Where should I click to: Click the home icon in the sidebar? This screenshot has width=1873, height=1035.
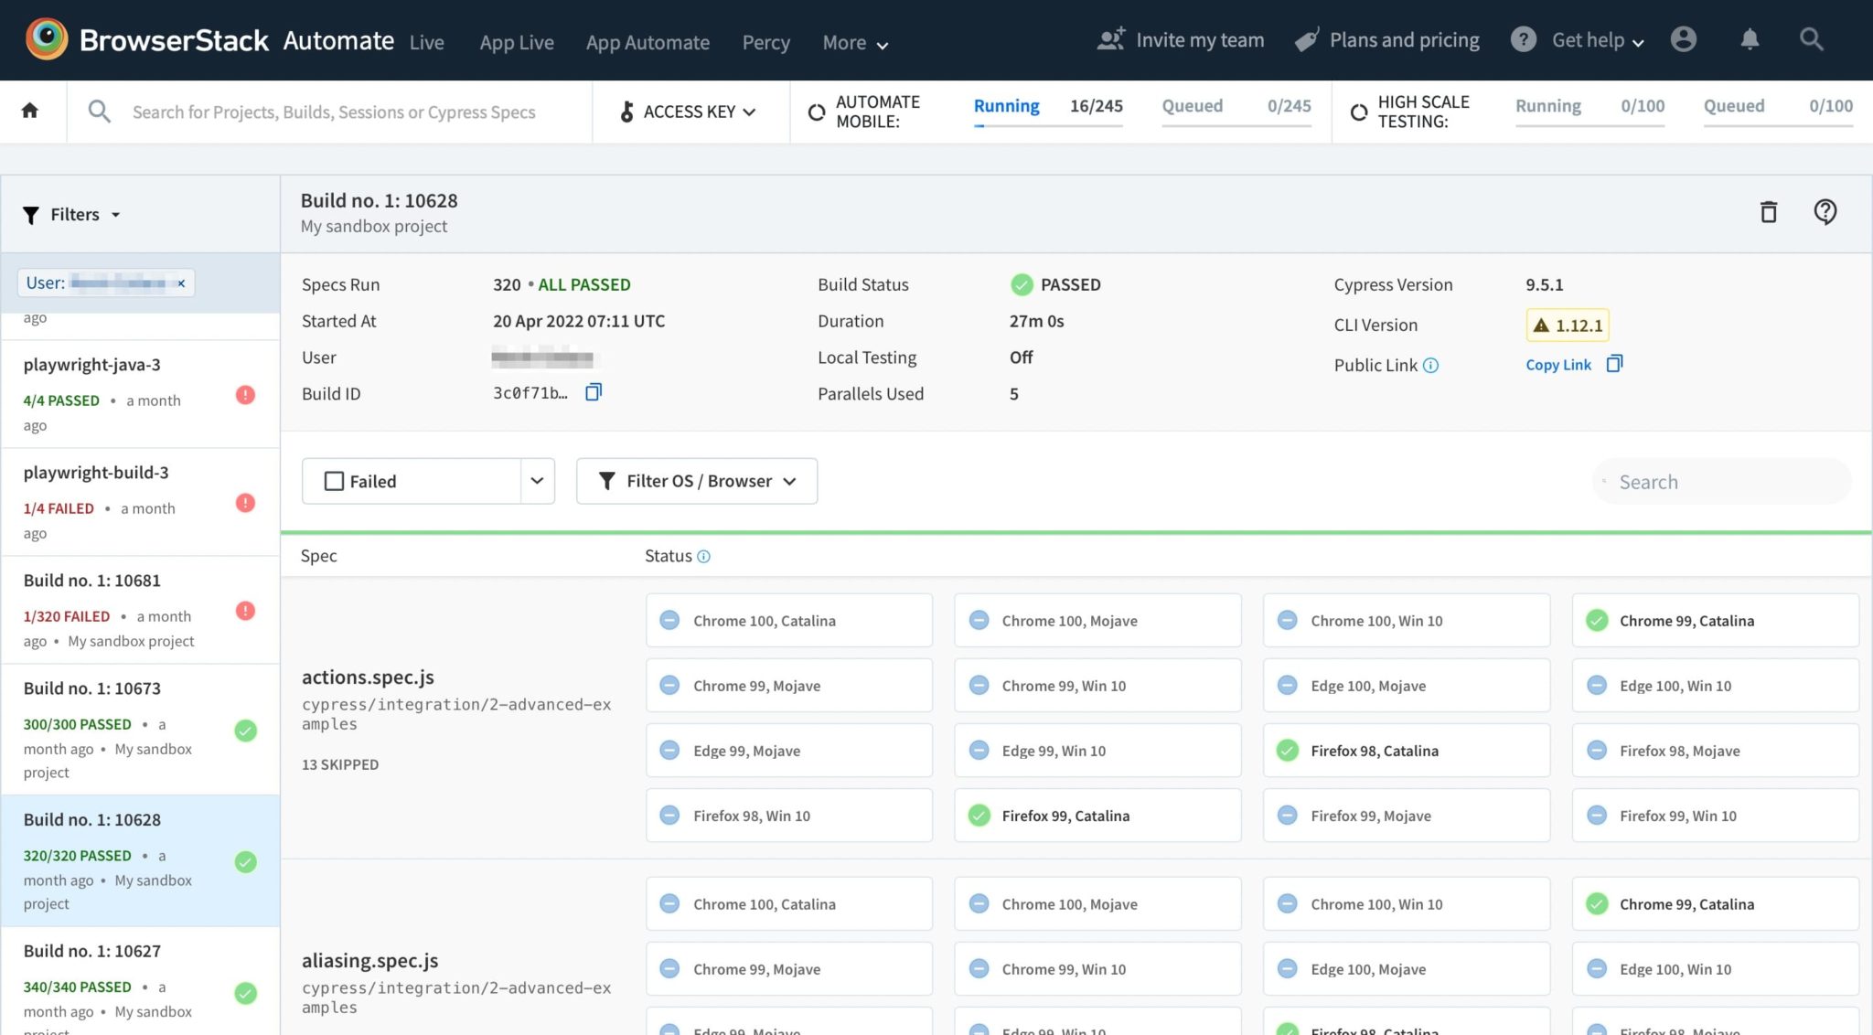[30, 110]
